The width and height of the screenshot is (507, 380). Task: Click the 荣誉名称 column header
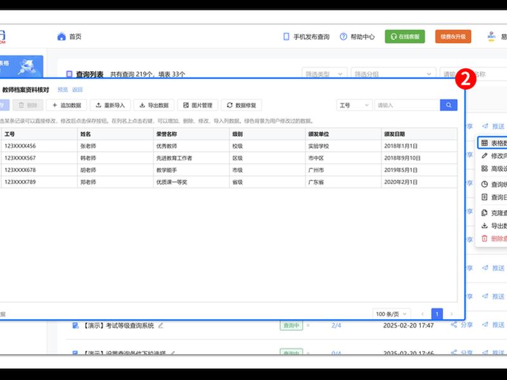191,134
